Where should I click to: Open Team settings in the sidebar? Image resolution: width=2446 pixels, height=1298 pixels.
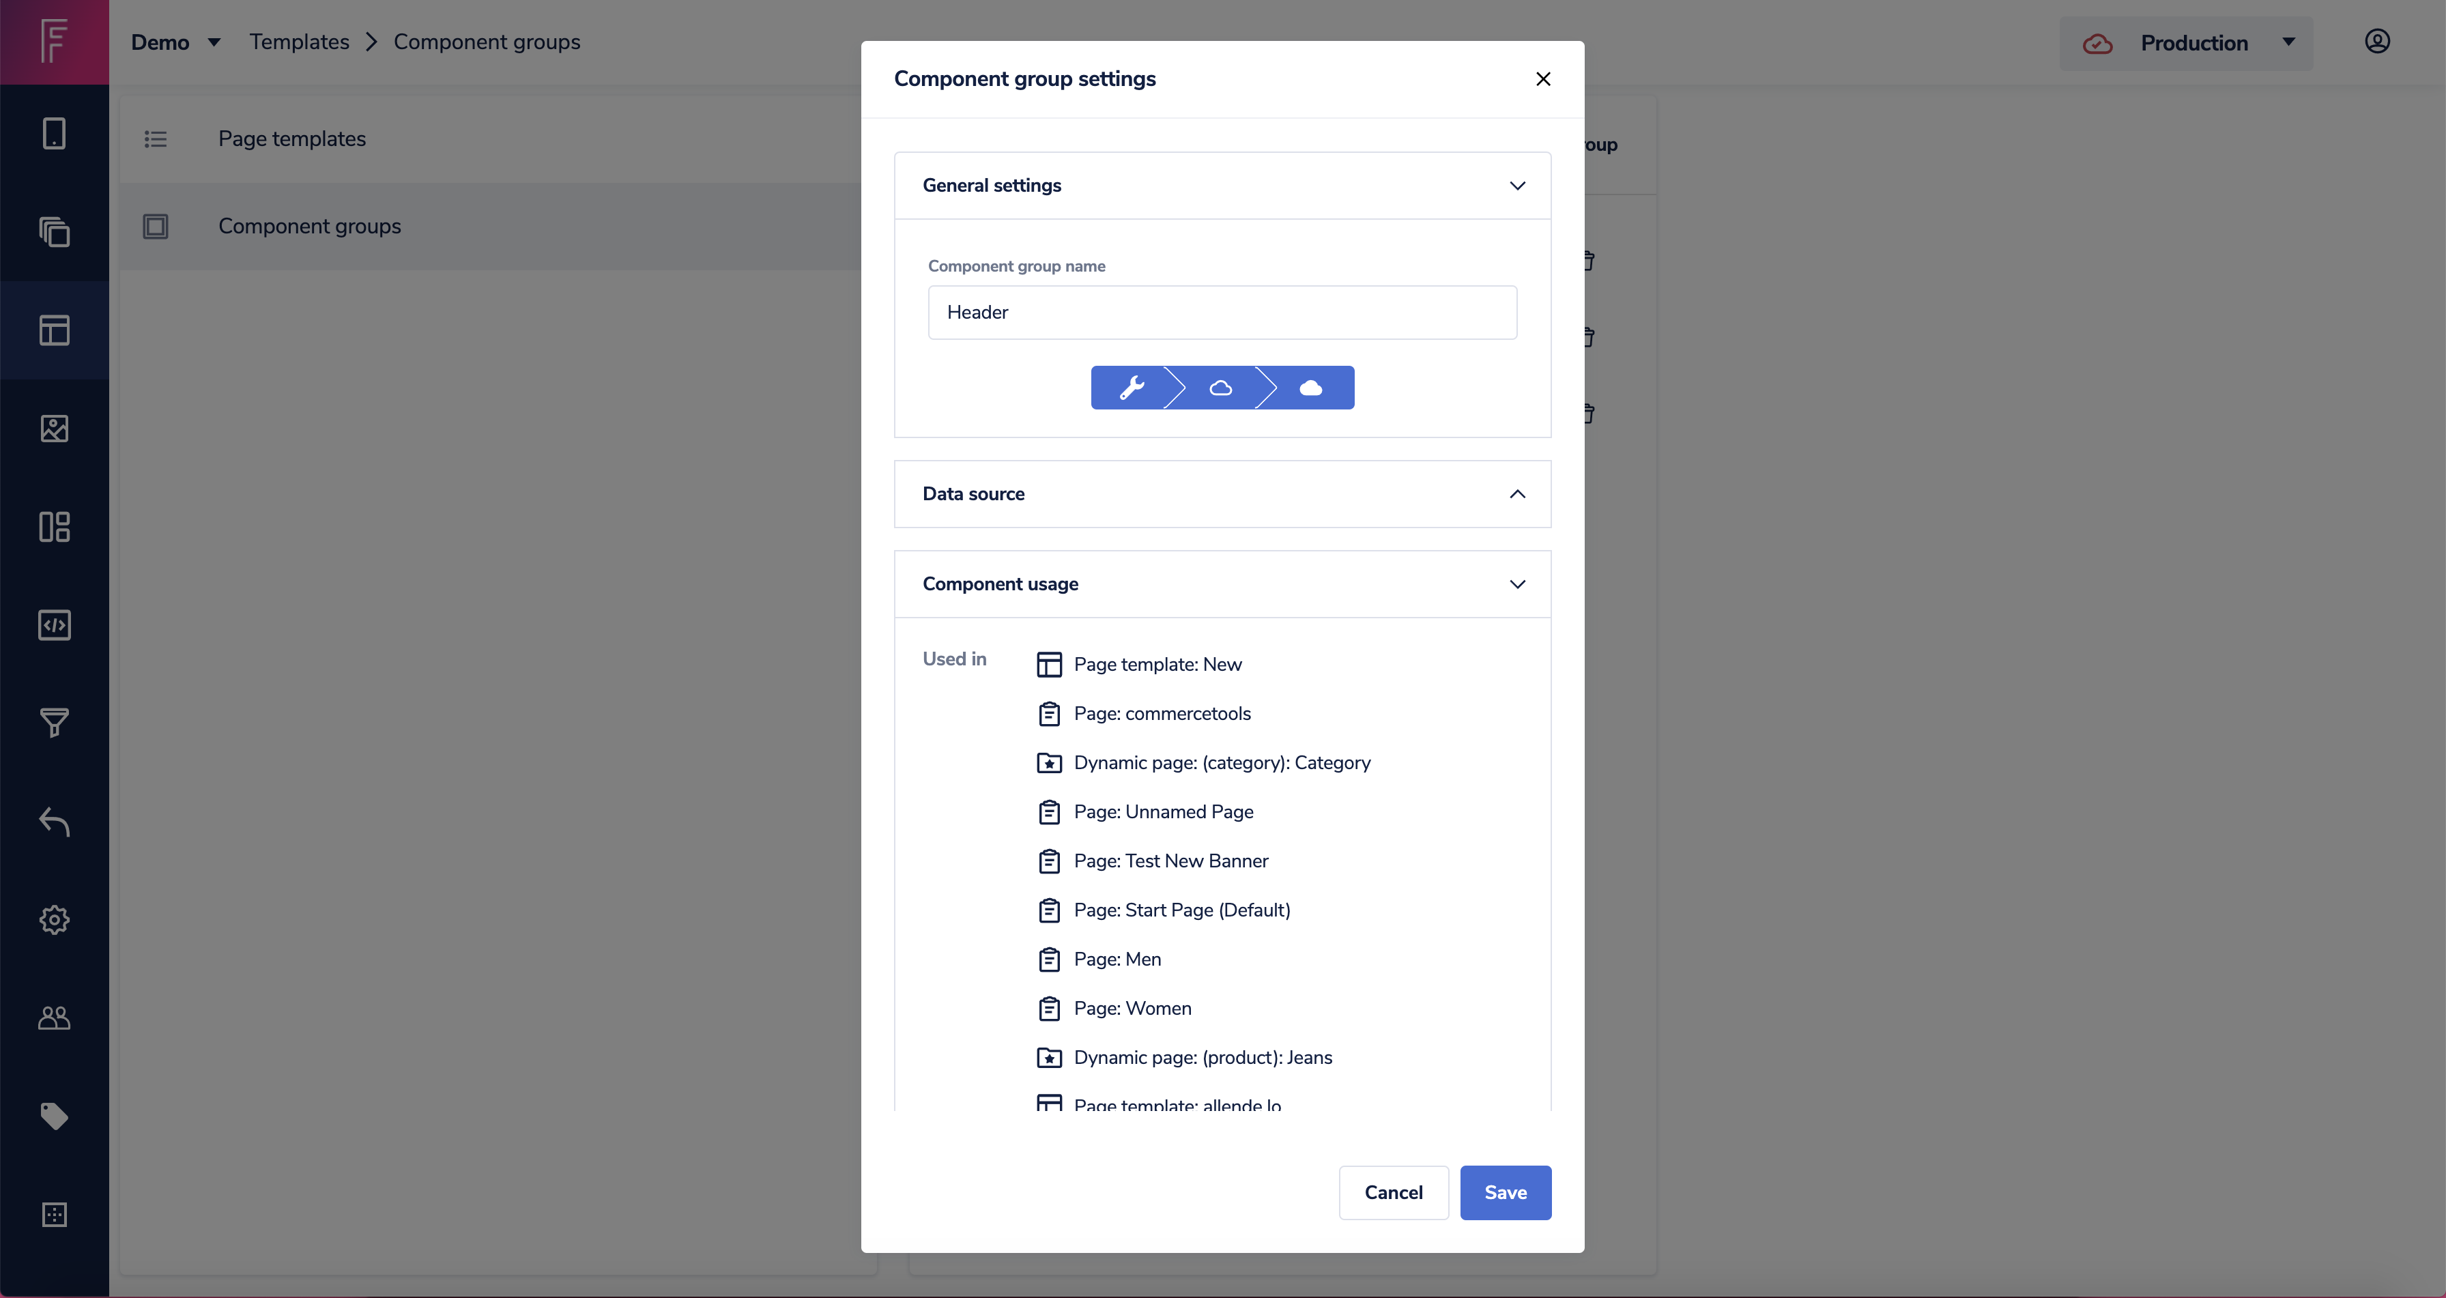[54, 1018]
